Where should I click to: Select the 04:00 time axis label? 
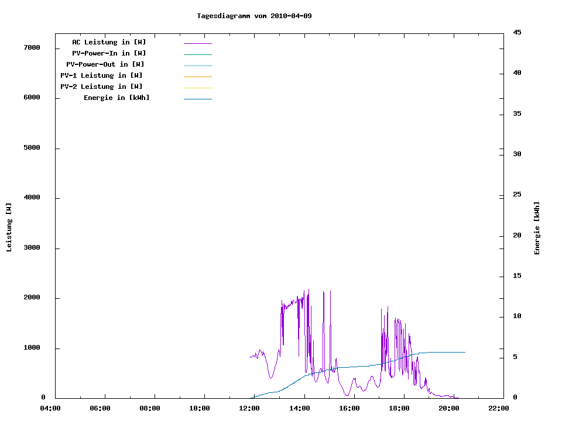point(50,408)
